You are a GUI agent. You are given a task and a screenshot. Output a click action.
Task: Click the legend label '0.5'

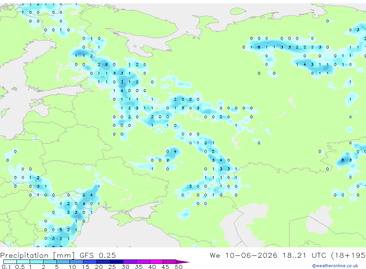coord(20,267)
